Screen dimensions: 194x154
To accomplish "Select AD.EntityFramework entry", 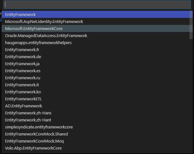I will point(97,106).
